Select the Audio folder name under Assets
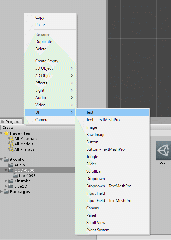This screenshot has height=240, width=171. coord(20,165)
